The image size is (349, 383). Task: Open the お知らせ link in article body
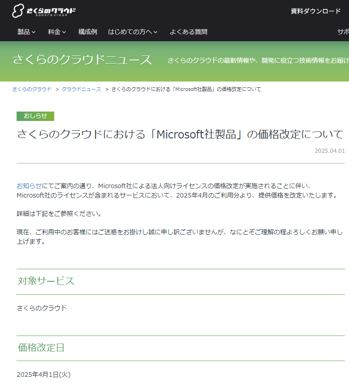(29, 186)
